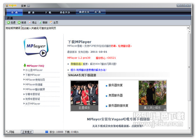The image size is (196, 139).
Task: Click the 下载MPlayer page heading
Action: click(79, 42)
